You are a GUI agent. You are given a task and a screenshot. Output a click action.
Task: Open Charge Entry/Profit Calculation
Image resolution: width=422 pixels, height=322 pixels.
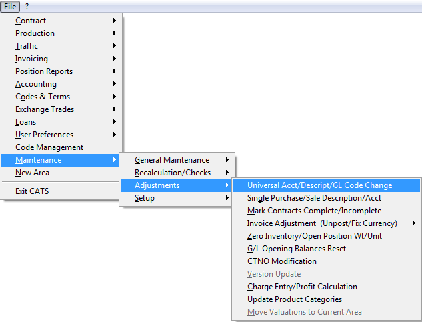coord(327,287)
